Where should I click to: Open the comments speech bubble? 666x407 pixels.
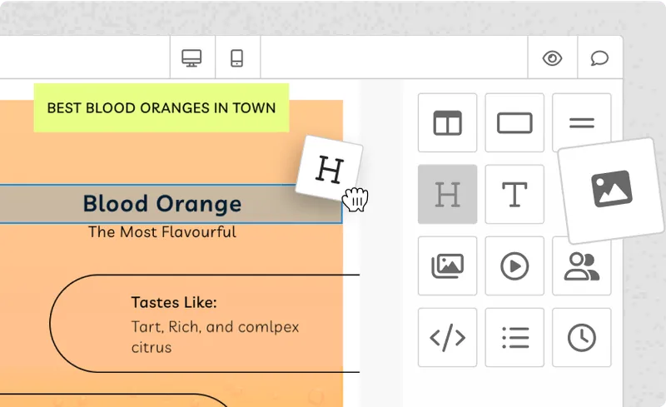point(599,57)
